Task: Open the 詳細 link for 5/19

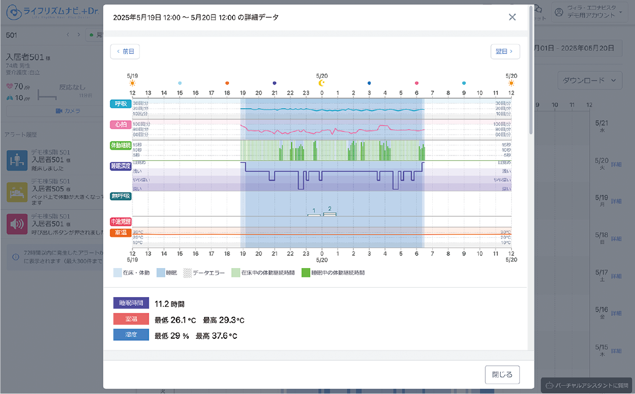Action: pyautogui.click(x=616, y=201)
